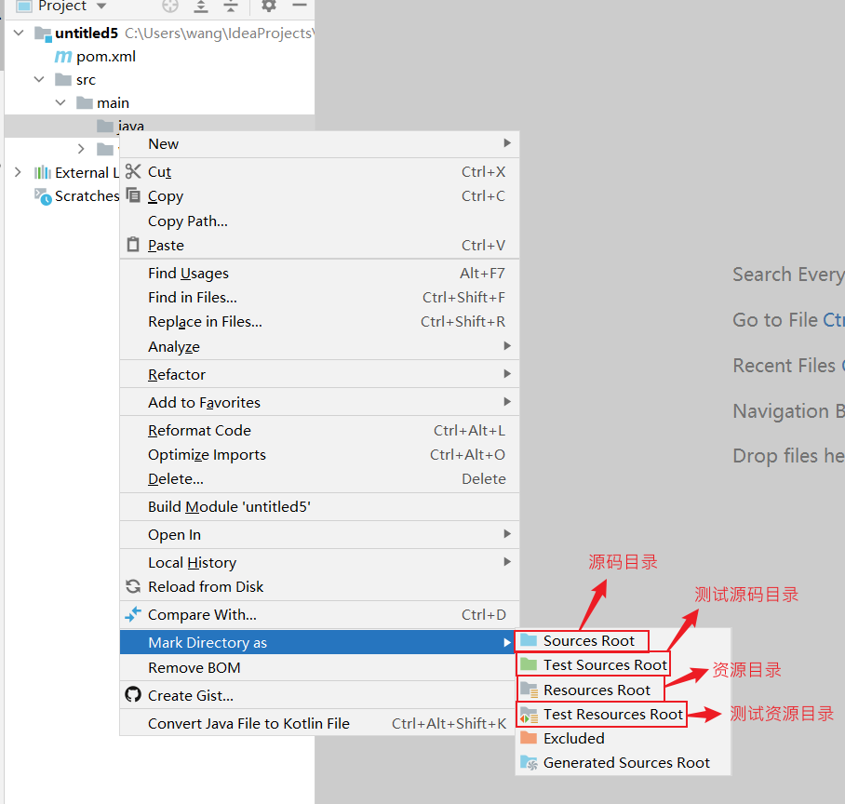Click the Recent Files hint text

click(x=785, y=366)
